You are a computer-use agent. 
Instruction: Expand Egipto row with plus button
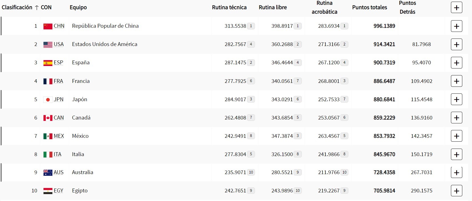(456, 191)
